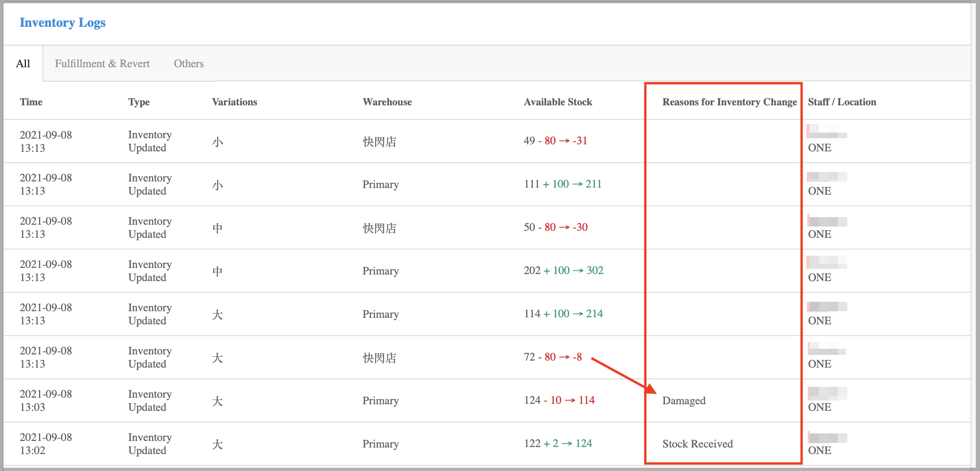Click 快閃店 warehouse in the -30 stock row
The image size is (980, 471).
[379, 228]
